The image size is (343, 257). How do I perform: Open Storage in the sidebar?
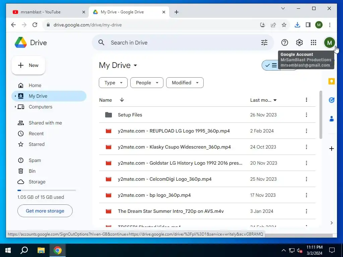[x=49, y=182]
